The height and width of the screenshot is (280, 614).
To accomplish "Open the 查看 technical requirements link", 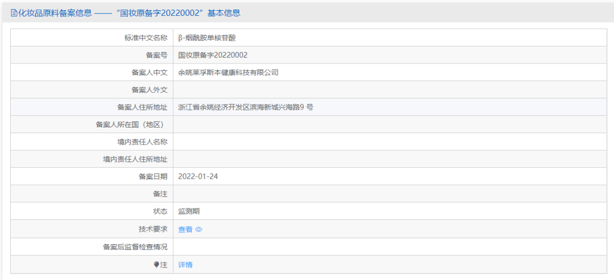I will [x=185, y=230].
